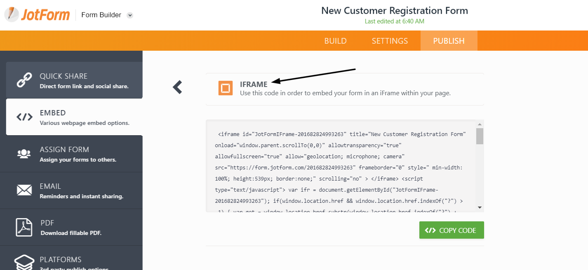588x270 pixels.
Task: Go back using the left chevron arrow
Action: pos(177,87)
